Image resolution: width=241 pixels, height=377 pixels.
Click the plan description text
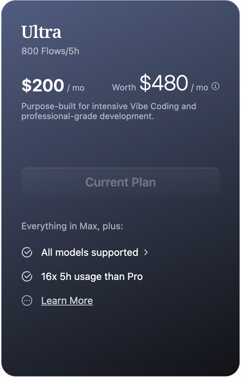[x=108, y=111]
